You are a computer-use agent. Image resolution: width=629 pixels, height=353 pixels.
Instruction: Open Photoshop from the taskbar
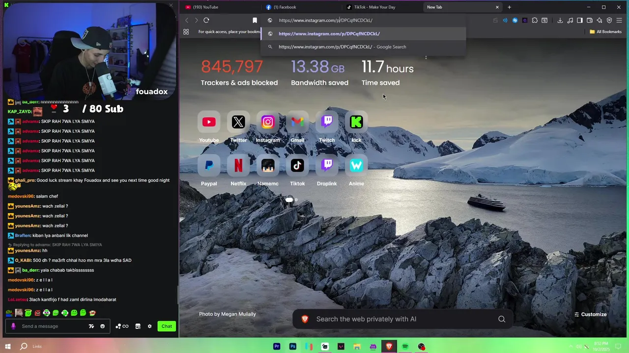coord(293,347)
